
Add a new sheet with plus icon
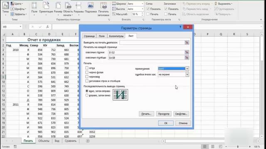point(88,141)
